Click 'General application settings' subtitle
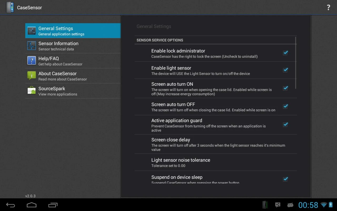 pos(61,34)
